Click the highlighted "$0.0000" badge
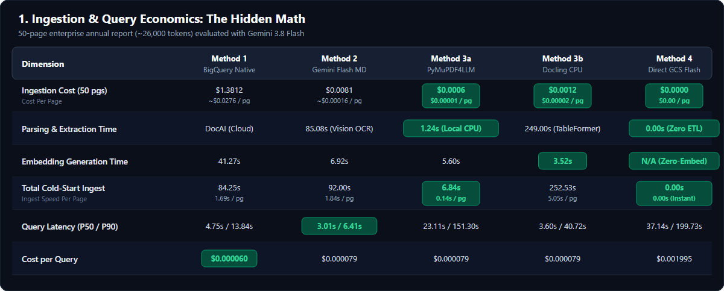This screenshot has height=291, width=724. click(674, 96)
